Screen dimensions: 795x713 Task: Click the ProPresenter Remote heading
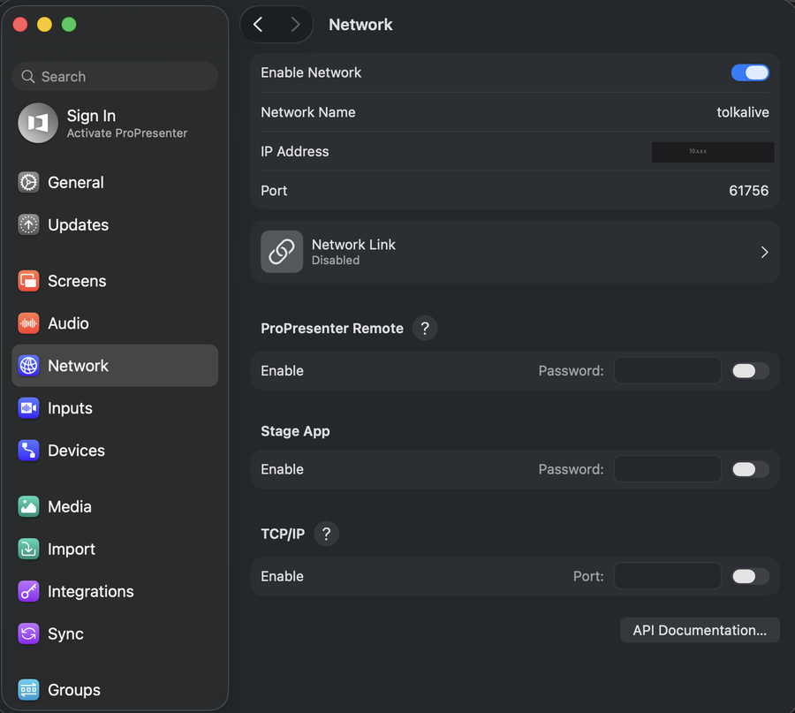332,328
